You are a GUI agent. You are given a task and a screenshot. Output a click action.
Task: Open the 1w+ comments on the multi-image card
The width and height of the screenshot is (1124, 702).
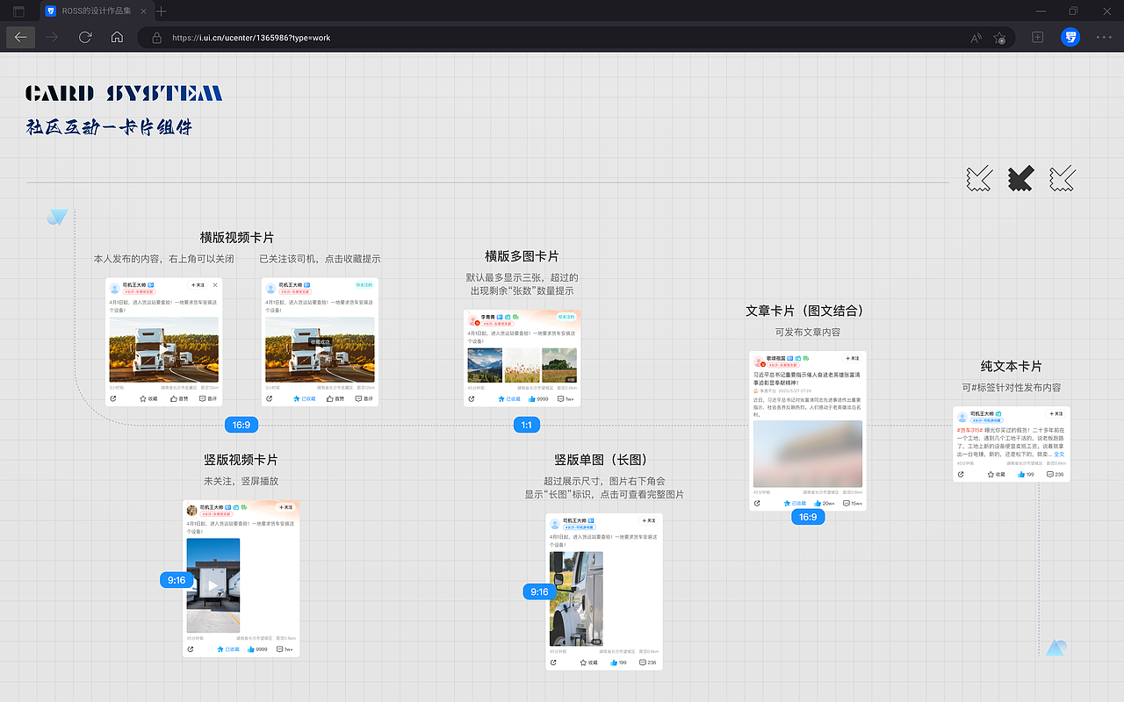(x=566, y=398)
